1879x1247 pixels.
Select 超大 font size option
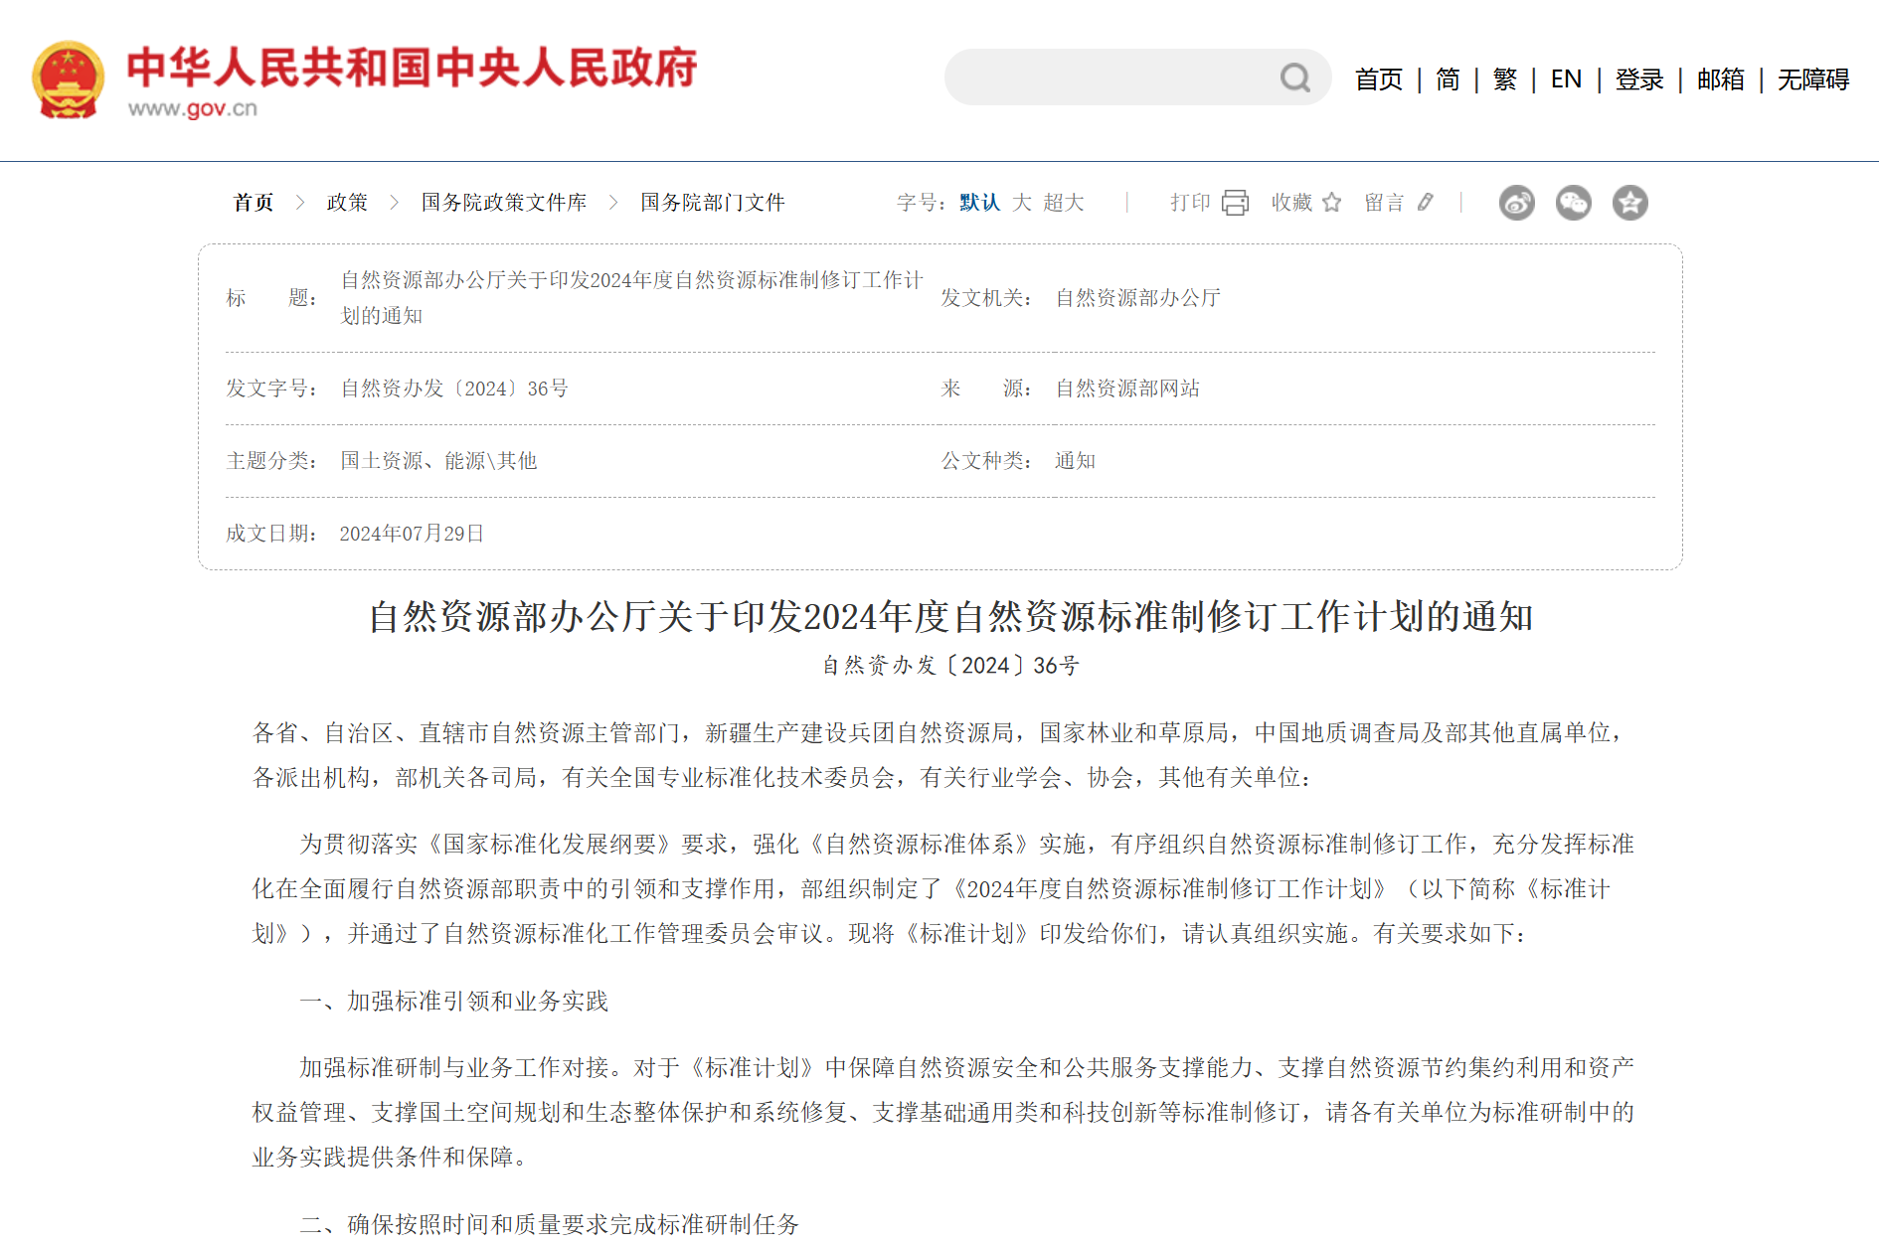tap(1062, 203)
